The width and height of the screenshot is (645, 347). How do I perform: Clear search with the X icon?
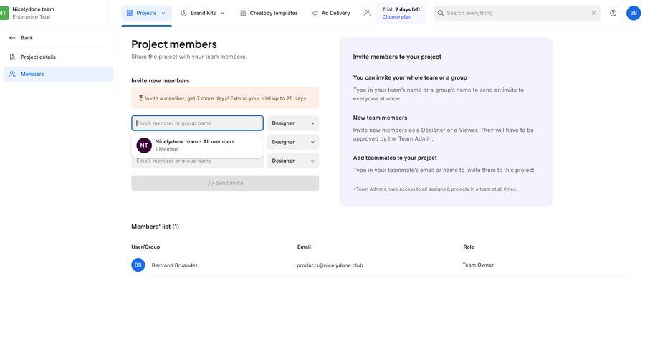[593, 13]
